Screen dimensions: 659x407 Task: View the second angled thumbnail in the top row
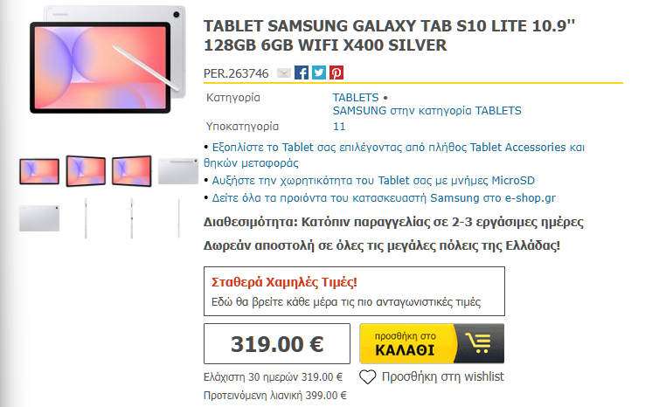click(x=86, y=170)
